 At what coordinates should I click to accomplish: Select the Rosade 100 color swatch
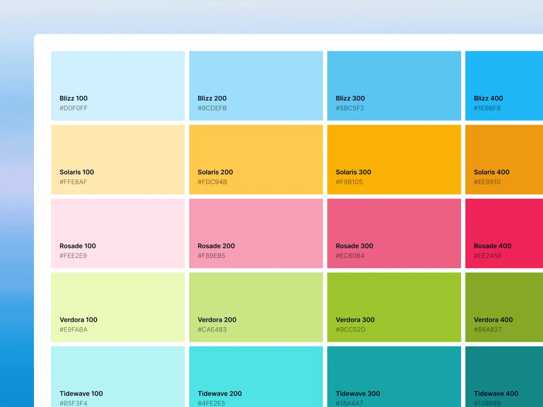(x=118, y=233)
